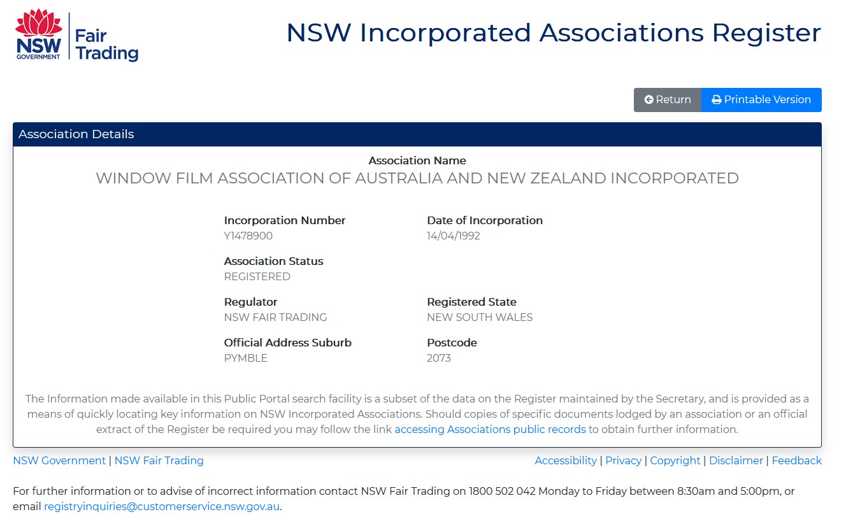This screenshot has width=846, height=519.
Task: Open the NSW Fair Trading footer link
Action: pyautogui.click(x=159, y=460)
